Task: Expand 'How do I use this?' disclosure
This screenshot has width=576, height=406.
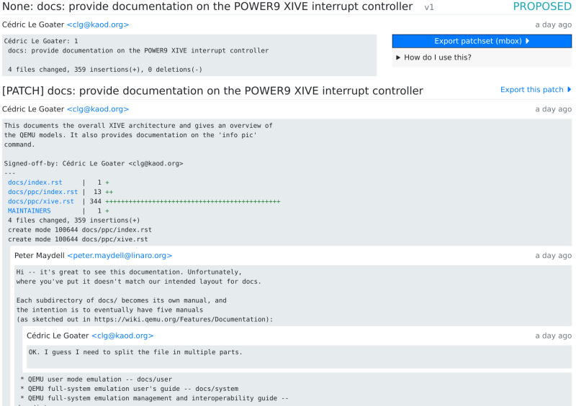Action: [434, 57]
